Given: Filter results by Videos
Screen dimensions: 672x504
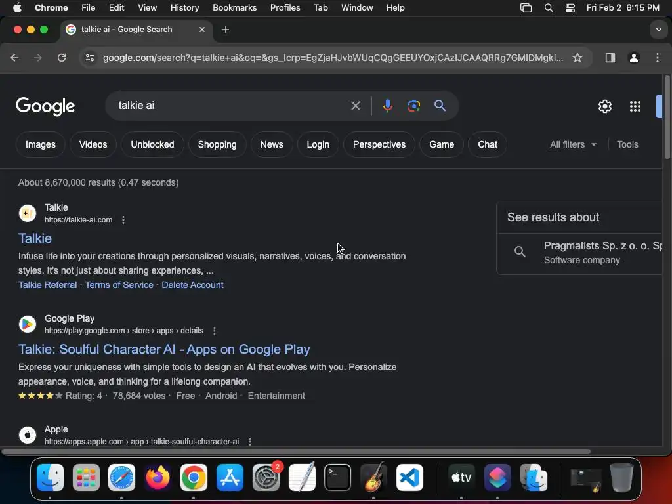Looking at the screenshot, I should tap(93, 144).
